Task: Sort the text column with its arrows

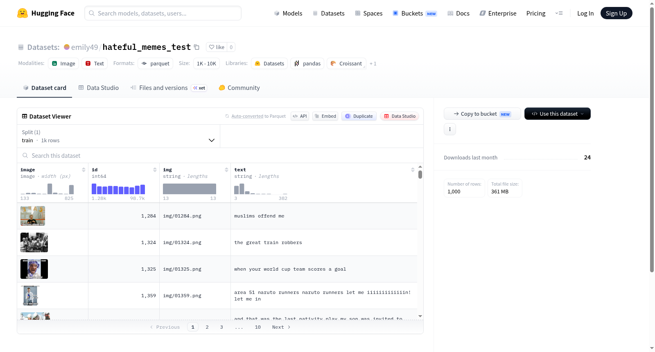Action: click(x=413, y=170)
